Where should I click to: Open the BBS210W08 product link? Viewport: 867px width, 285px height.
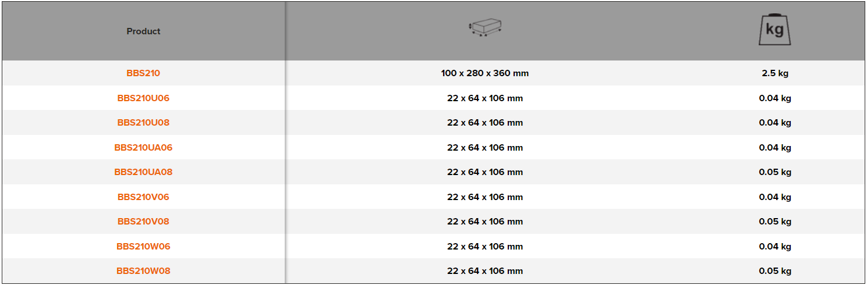pos(143,271)
